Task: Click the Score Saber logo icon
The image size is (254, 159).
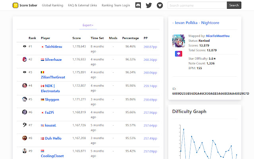Action: (x=15, y=5)
